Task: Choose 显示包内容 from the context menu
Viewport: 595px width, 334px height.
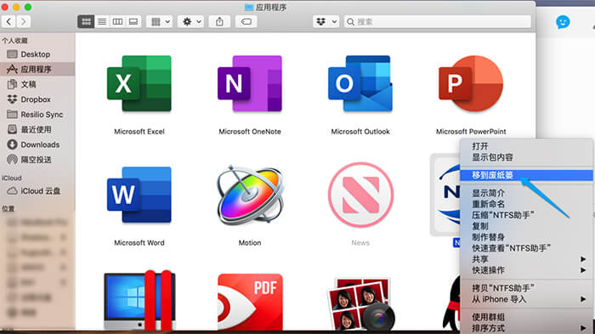Action: (526, 157)
